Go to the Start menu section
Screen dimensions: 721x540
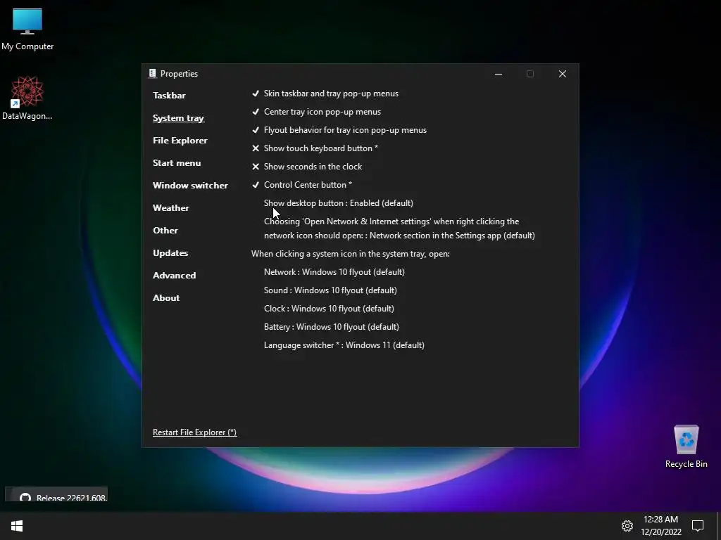[177, 163]
